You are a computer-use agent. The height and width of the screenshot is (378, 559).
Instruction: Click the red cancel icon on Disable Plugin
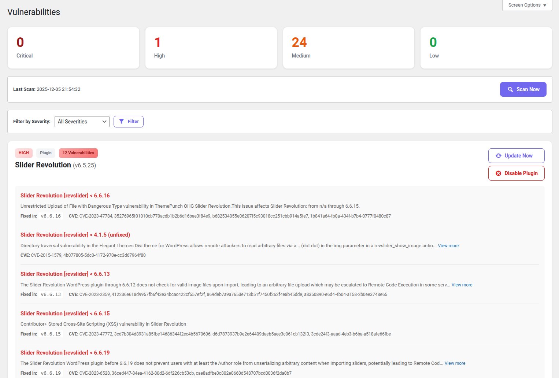(498, 173)
